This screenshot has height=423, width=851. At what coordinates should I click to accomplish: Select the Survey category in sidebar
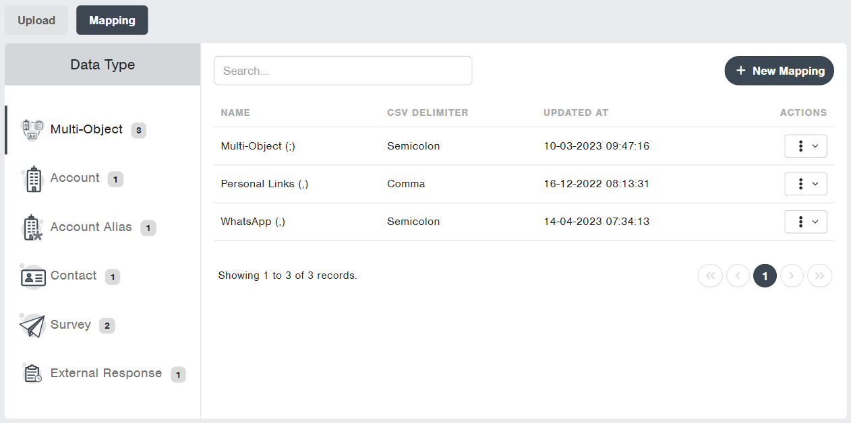click(x=71, y=325)
